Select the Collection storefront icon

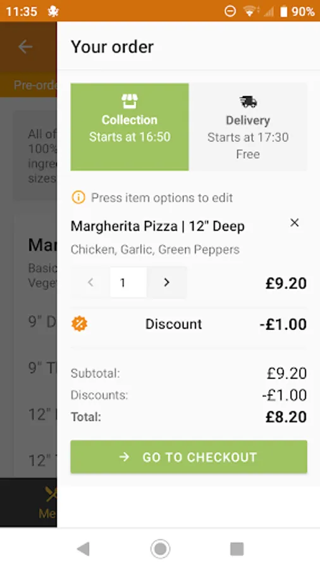130,101
